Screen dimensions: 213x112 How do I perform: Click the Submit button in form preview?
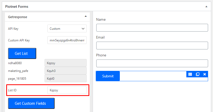[108, 76]
